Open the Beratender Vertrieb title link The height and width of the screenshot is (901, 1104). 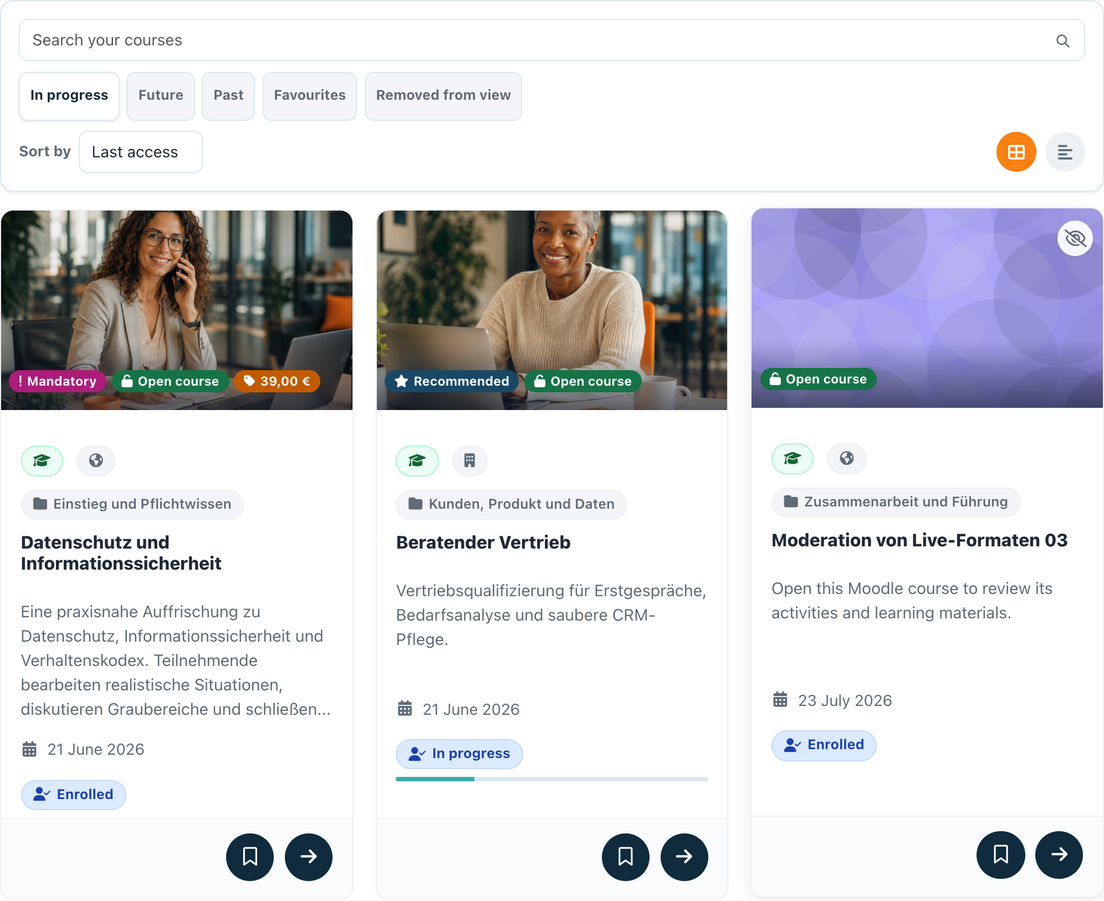483,542
